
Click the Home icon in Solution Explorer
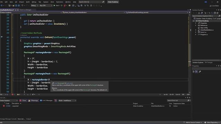click(x=199, y=13)
